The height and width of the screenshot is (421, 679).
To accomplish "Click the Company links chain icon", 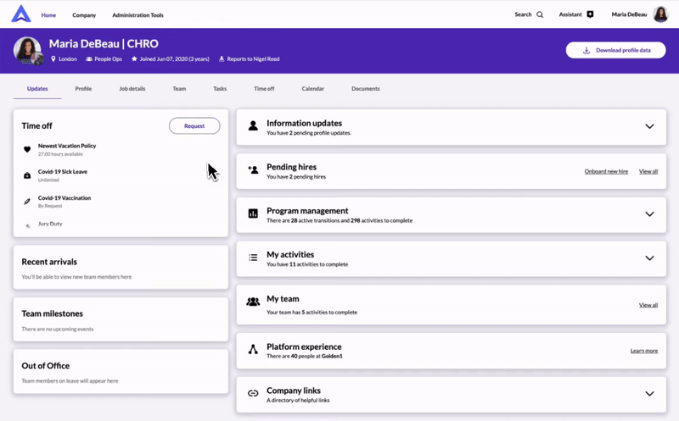I will pos(253,393).
